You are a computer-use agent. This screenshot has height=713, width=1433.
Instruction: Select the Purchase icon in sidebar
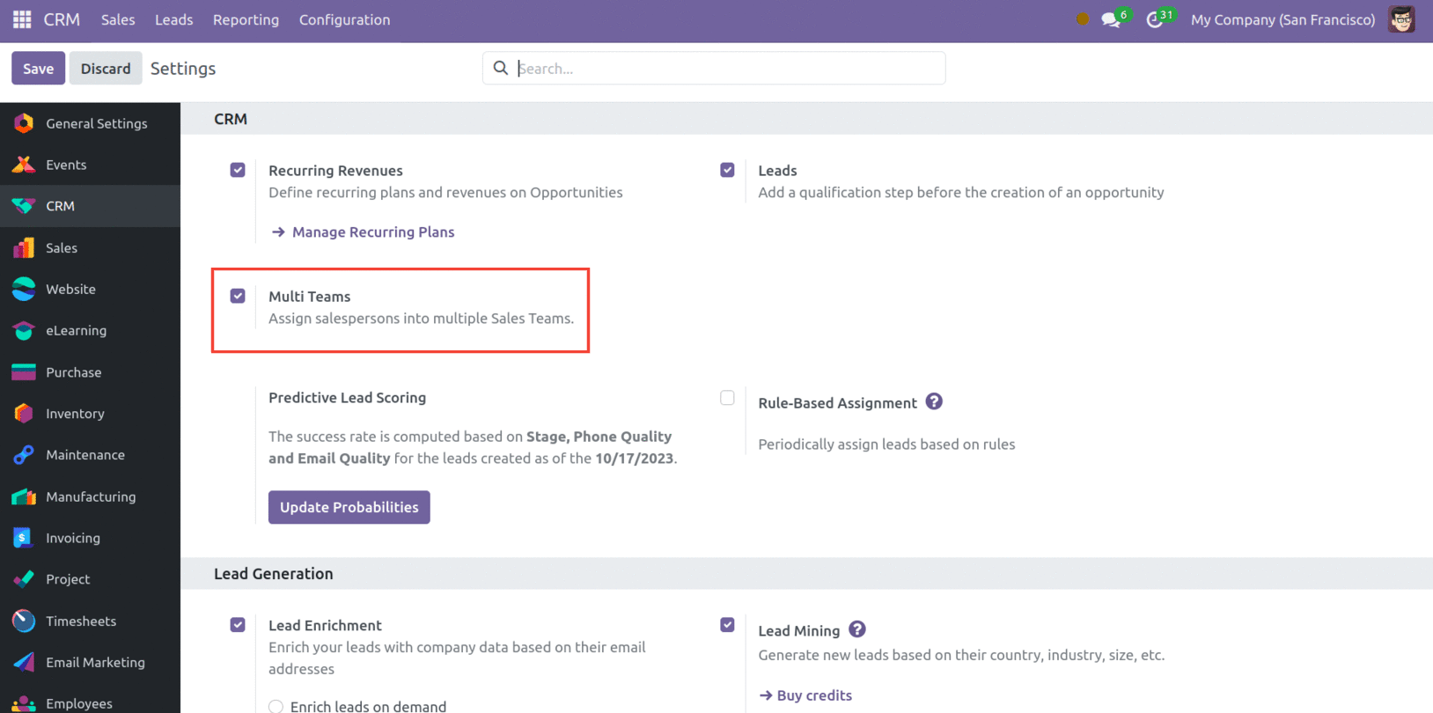click(24, 372)
